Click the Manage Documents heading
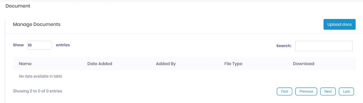This screenshot has height=103, width=363. coord(37,24)
